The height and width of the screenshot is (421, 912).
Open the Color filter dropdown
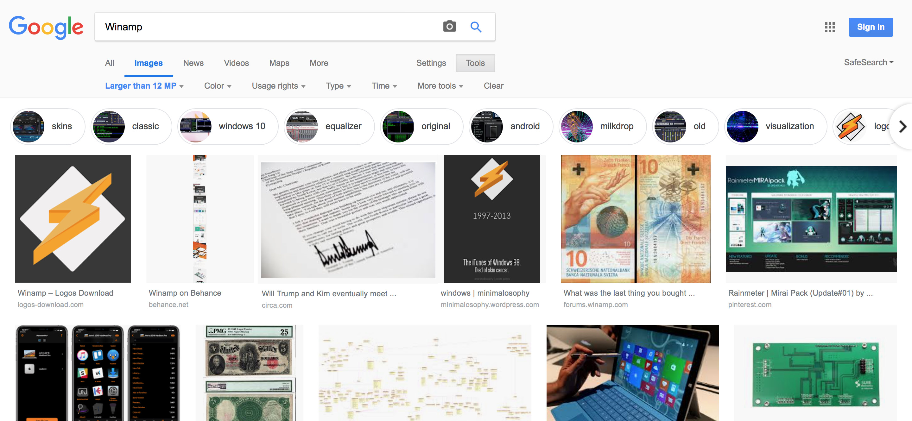tap(217, 86)
